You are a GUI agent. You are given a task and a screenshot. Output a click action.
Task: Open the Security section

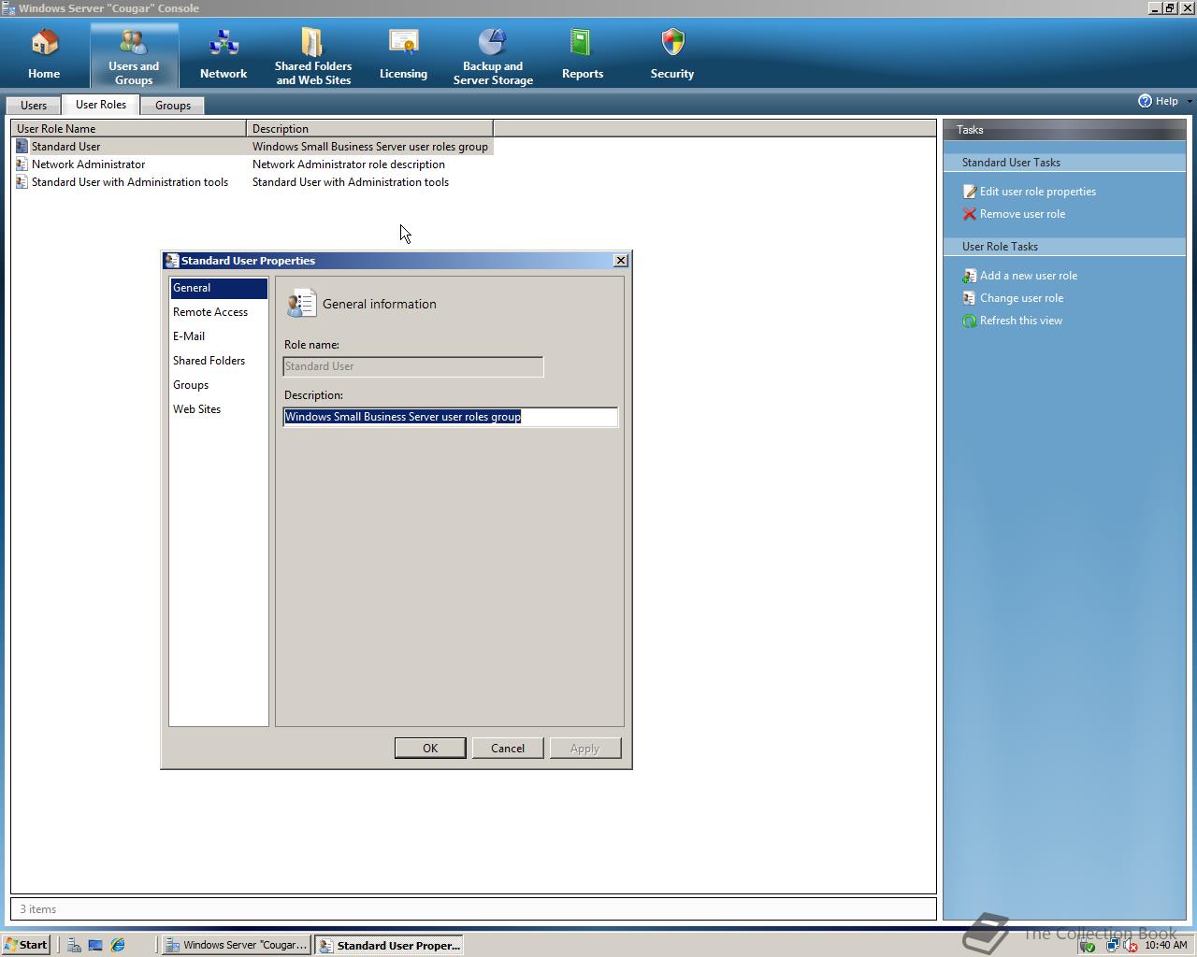(x=672, y=54)
